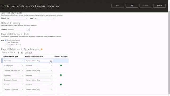Open the Currency search dropdown arrow
Screen dimensions: 170x96
[x=28, y=30]
